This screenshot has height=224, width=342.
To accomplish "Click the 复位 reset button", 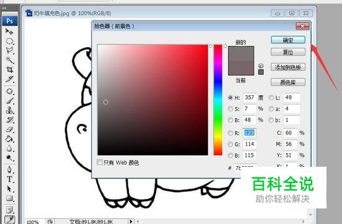I will [288, 52].
